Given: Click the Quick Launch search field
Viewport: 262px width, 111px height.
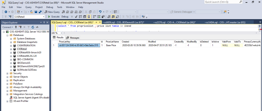Looking at the screenshot, I should (x=223, y=2).
